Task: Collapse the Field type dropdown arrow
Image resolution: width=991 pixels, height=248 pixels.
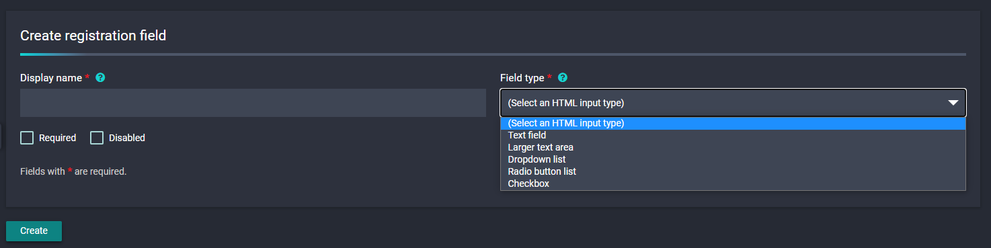Action: 953,103
